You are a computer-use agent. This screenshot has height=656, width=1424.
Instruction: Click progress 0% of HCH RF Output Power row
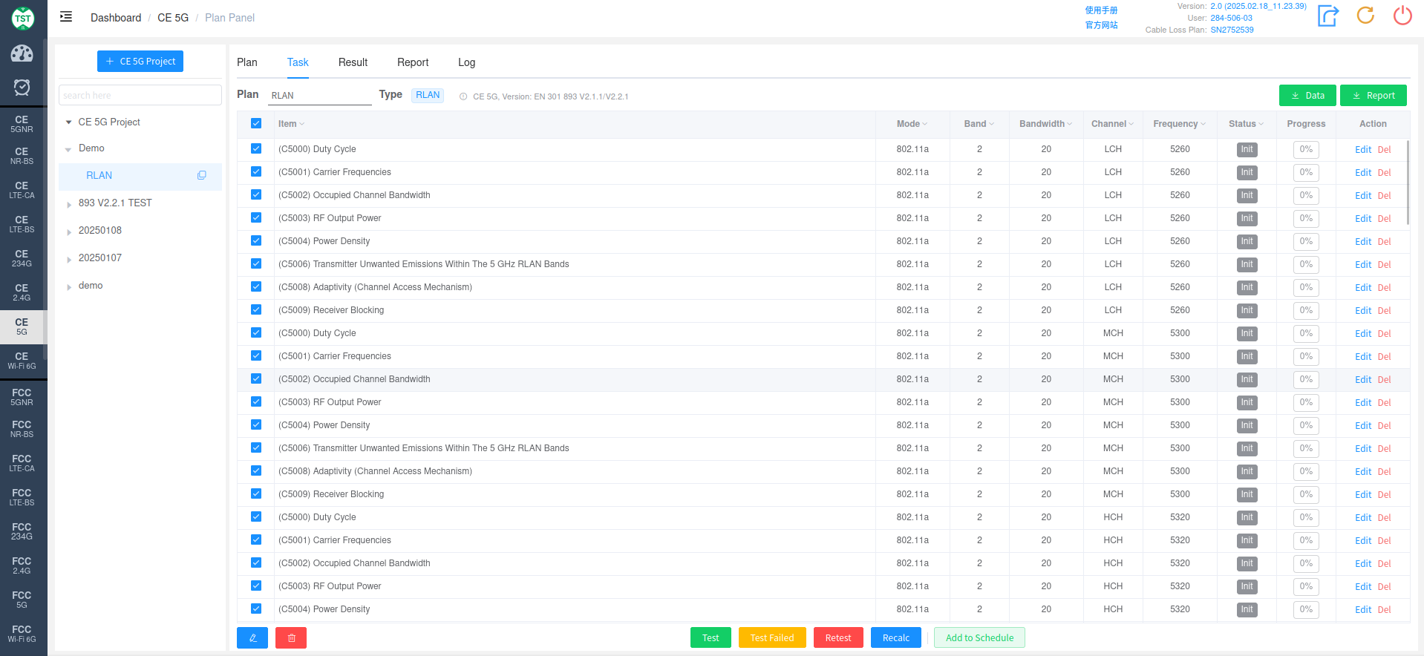[x=1306, y=586]
